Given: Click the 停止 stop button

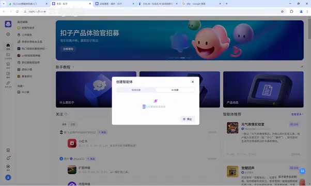Looking at the screenshot, I should click(188, 119).
